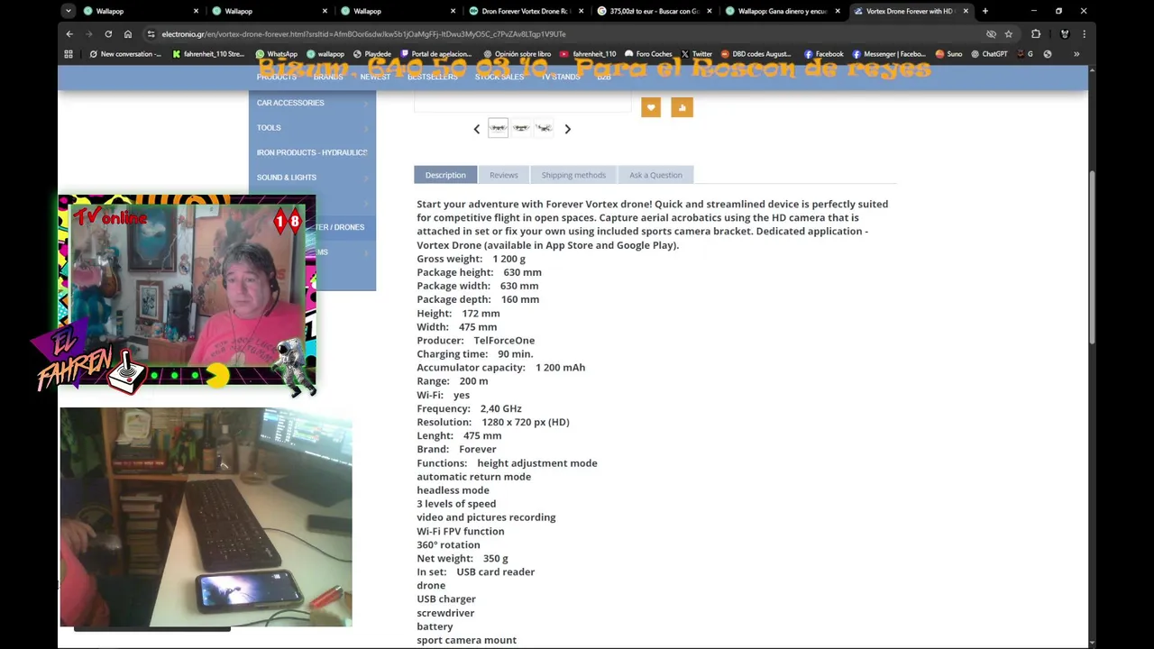This screenshot has width=1154, height=649.
Task: Show next product image with right arrow
Action: (567, 129)
